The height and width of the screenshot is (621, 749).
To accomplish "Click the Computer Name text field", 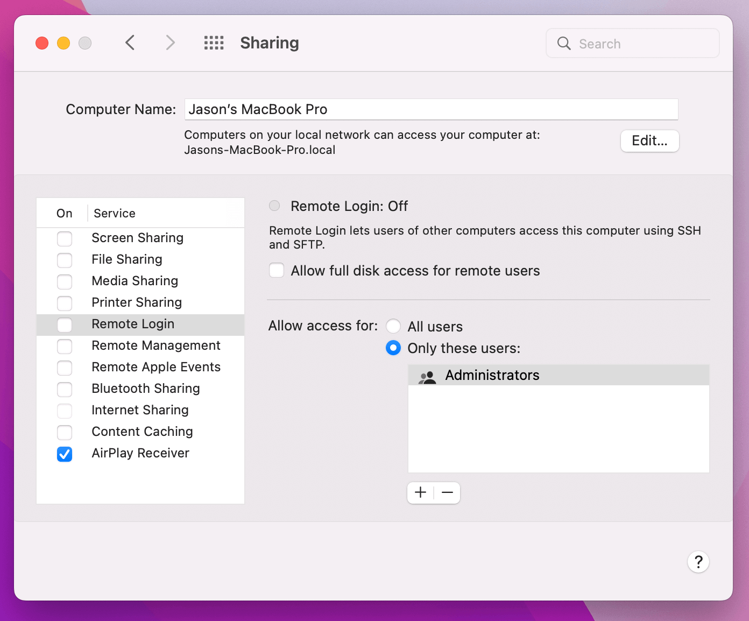I will [x=430, y=109].
